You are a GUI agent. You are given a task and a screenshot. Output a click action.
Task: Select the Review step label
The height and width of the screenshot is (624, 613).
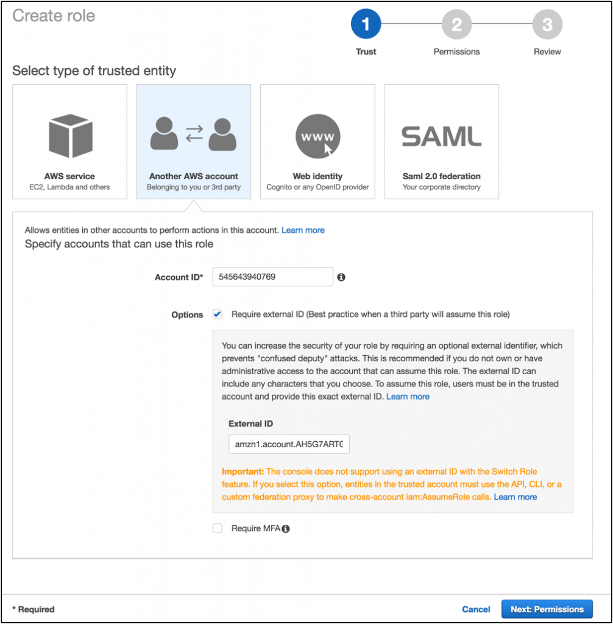point(547,52)
